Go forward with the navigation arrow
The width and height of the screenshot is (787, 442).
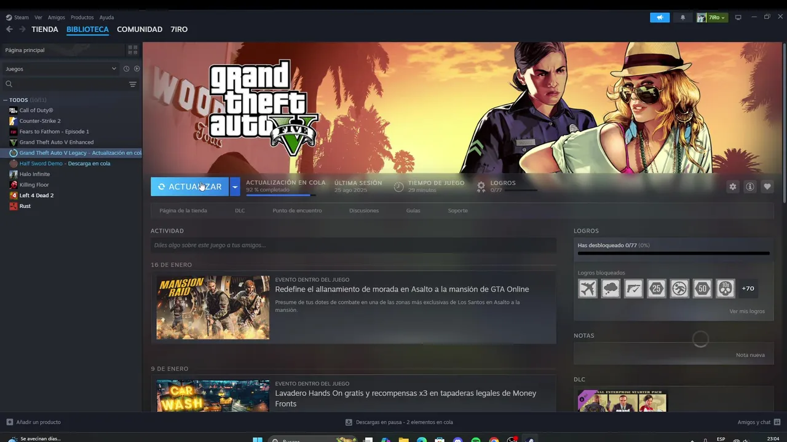pyautogui.click(x=22, y=29)
